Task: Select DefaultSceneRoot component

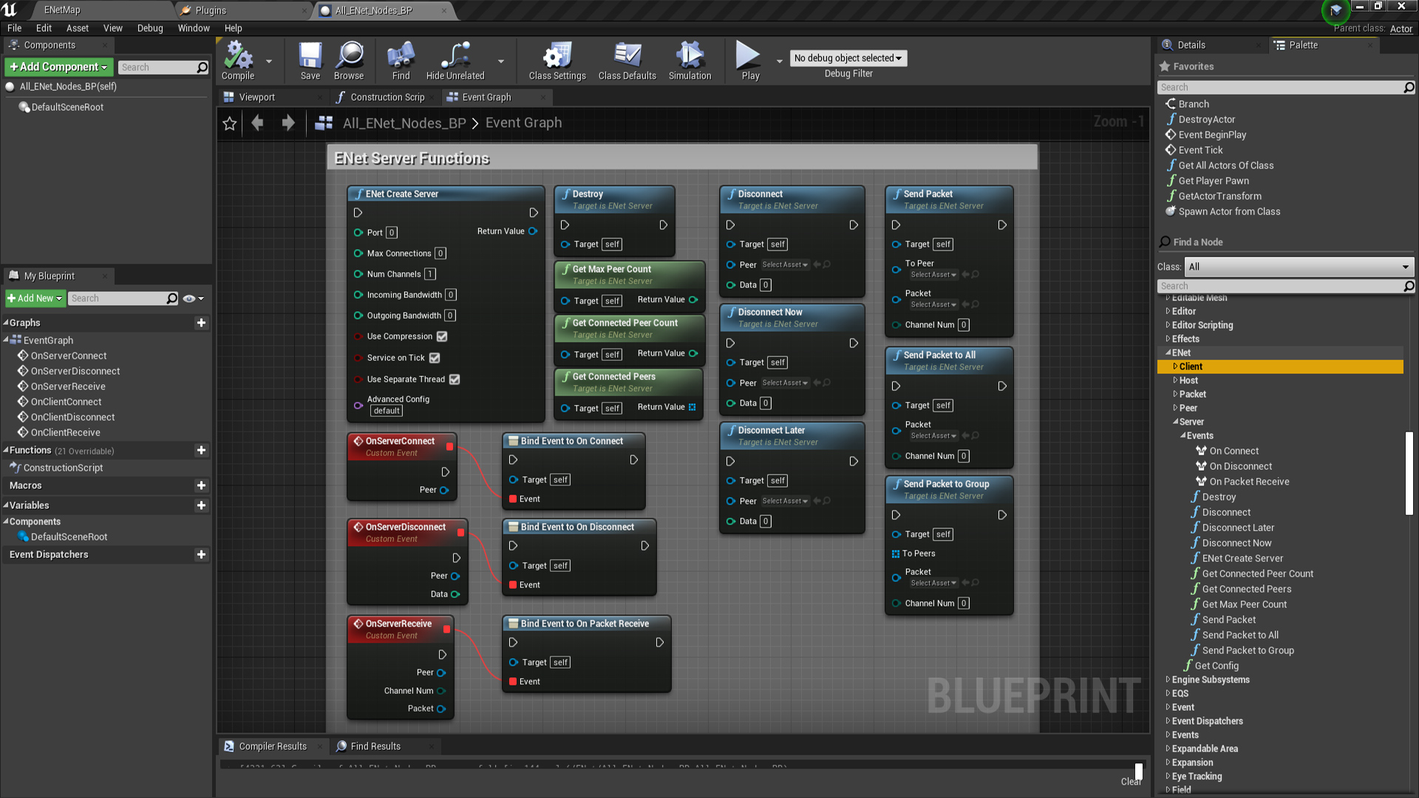Action: [67, 107]
